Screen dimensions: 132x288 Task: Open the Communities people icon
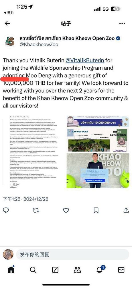(77, 270)
